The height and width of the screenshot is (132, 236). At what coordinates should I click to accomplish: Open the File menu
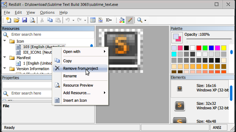(x=7, y=12)
